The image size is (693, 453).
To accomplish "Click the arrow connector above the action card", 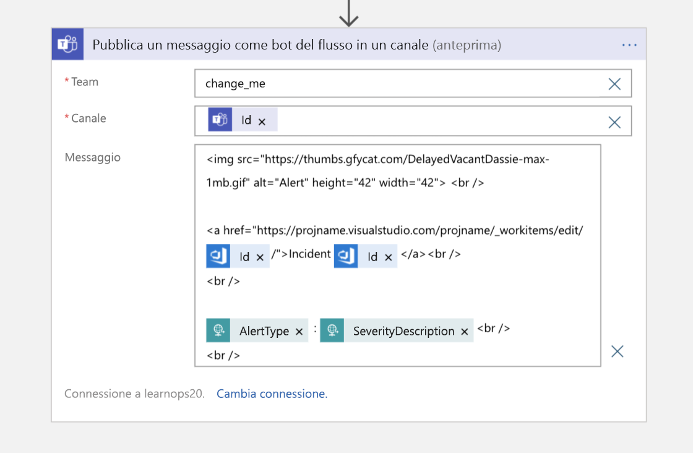I will [x=350, y=12].
